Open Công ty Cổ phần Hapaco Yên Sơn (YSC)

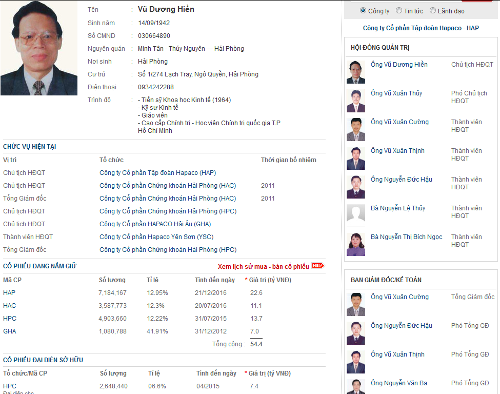[x=156, y=237]
